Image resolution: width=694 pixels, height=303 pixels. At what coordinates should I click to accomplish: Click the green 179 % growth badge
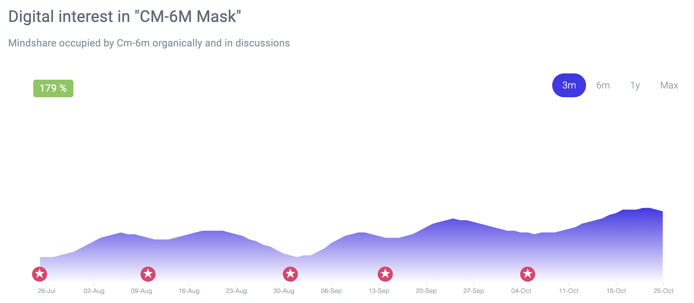pyautogui.click(x=53, y=88)
